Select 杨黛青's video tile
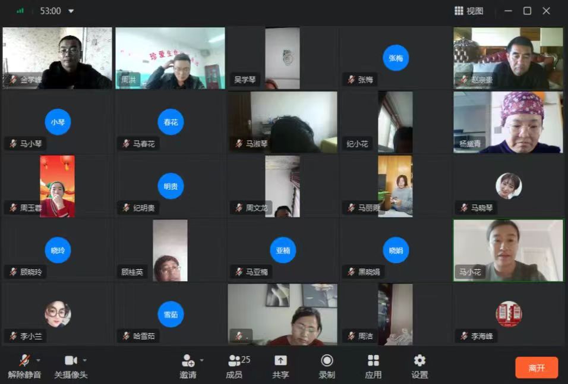 [x=508, y=122]
